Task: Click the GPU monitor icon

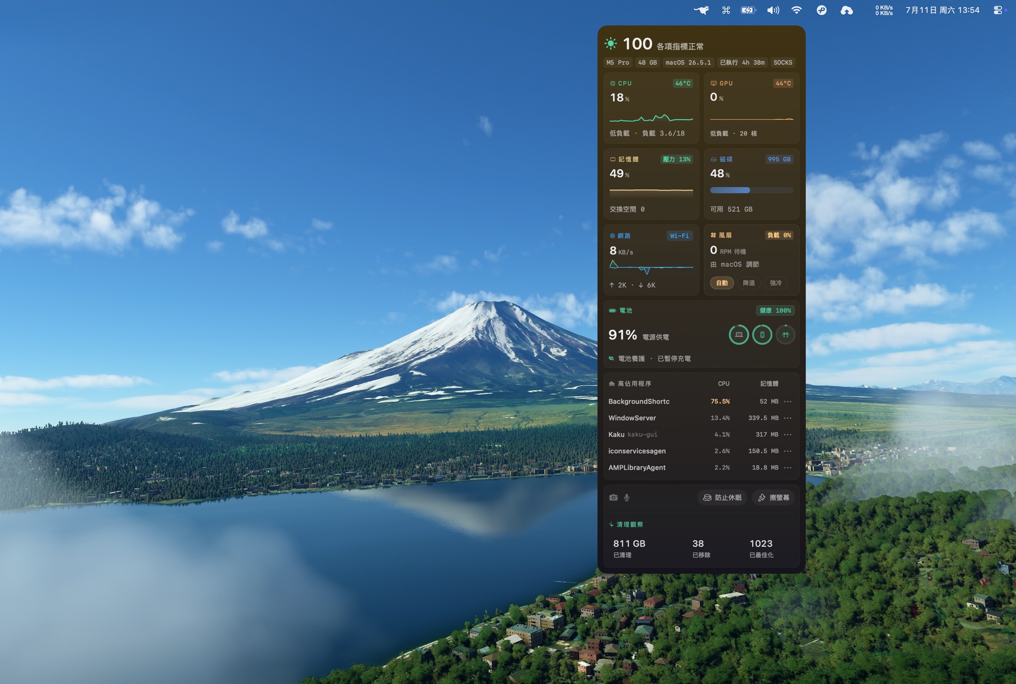Action: [713, 83]
